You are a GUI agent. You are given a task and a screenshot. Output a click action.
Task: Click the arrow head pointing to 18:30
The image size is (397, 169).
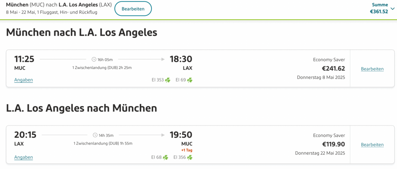(x=163, y=59)
